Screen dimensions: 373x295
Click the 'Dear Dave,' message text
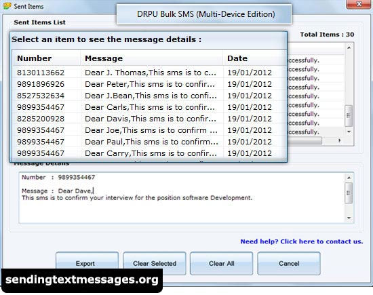(x=76, y=191)
